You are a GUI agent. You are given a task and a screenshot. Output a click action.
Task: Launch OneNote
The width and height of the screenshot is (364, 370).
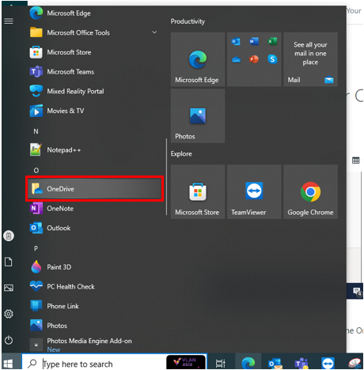coord(93,209)
